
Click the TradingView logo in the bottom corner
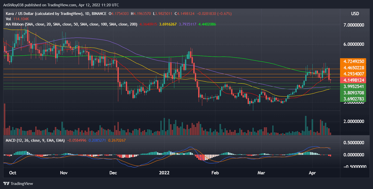tap(18, 183)
